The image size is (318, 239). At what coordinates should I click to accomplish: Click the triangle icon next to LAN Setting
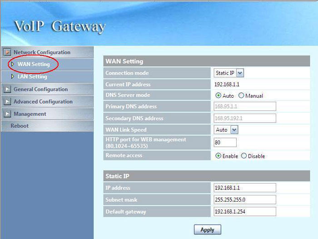click(12, 77)
